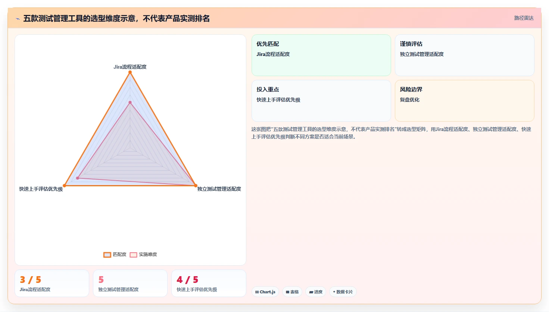Select the Chart.js tag chip

(265, 292)
